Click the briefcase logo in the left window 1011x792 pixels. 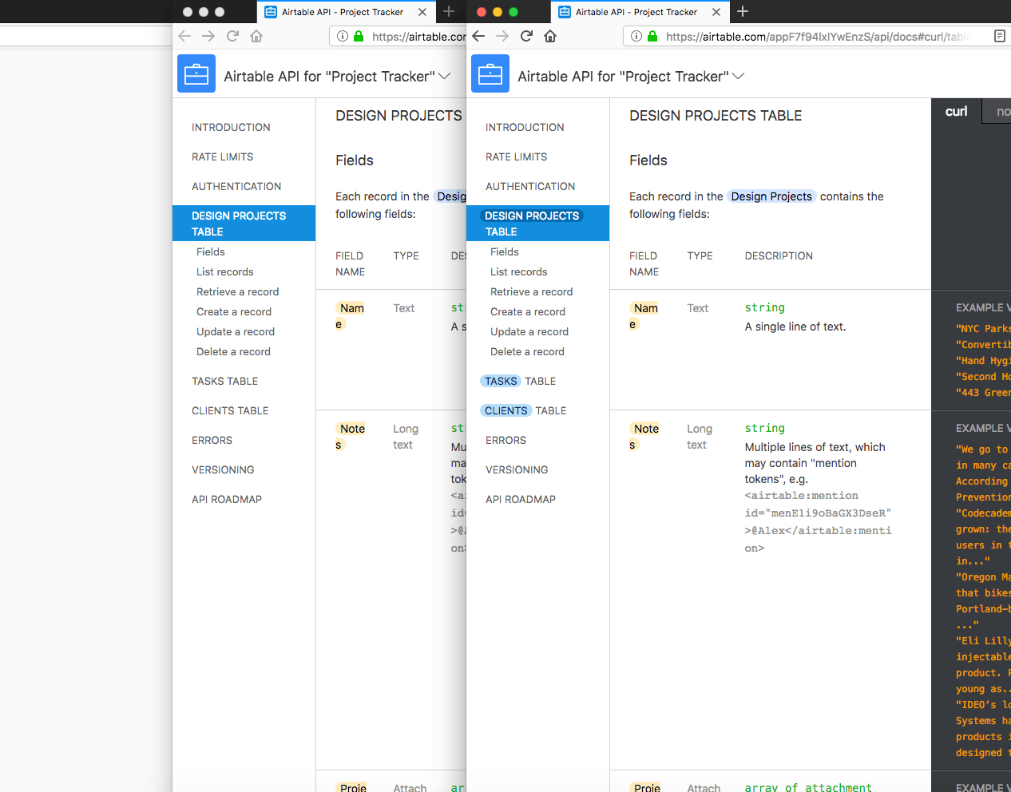point(196,73)
